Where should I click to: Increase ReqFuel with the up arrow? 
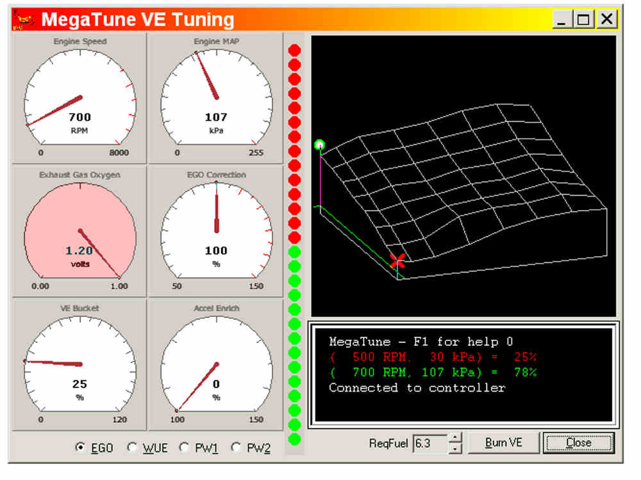(455, 438)
